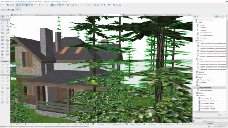Click the Параметры... button
Image resolution: width=228 pixels, height=128 pixels.
pyautogui.click(x=210, y=124)
